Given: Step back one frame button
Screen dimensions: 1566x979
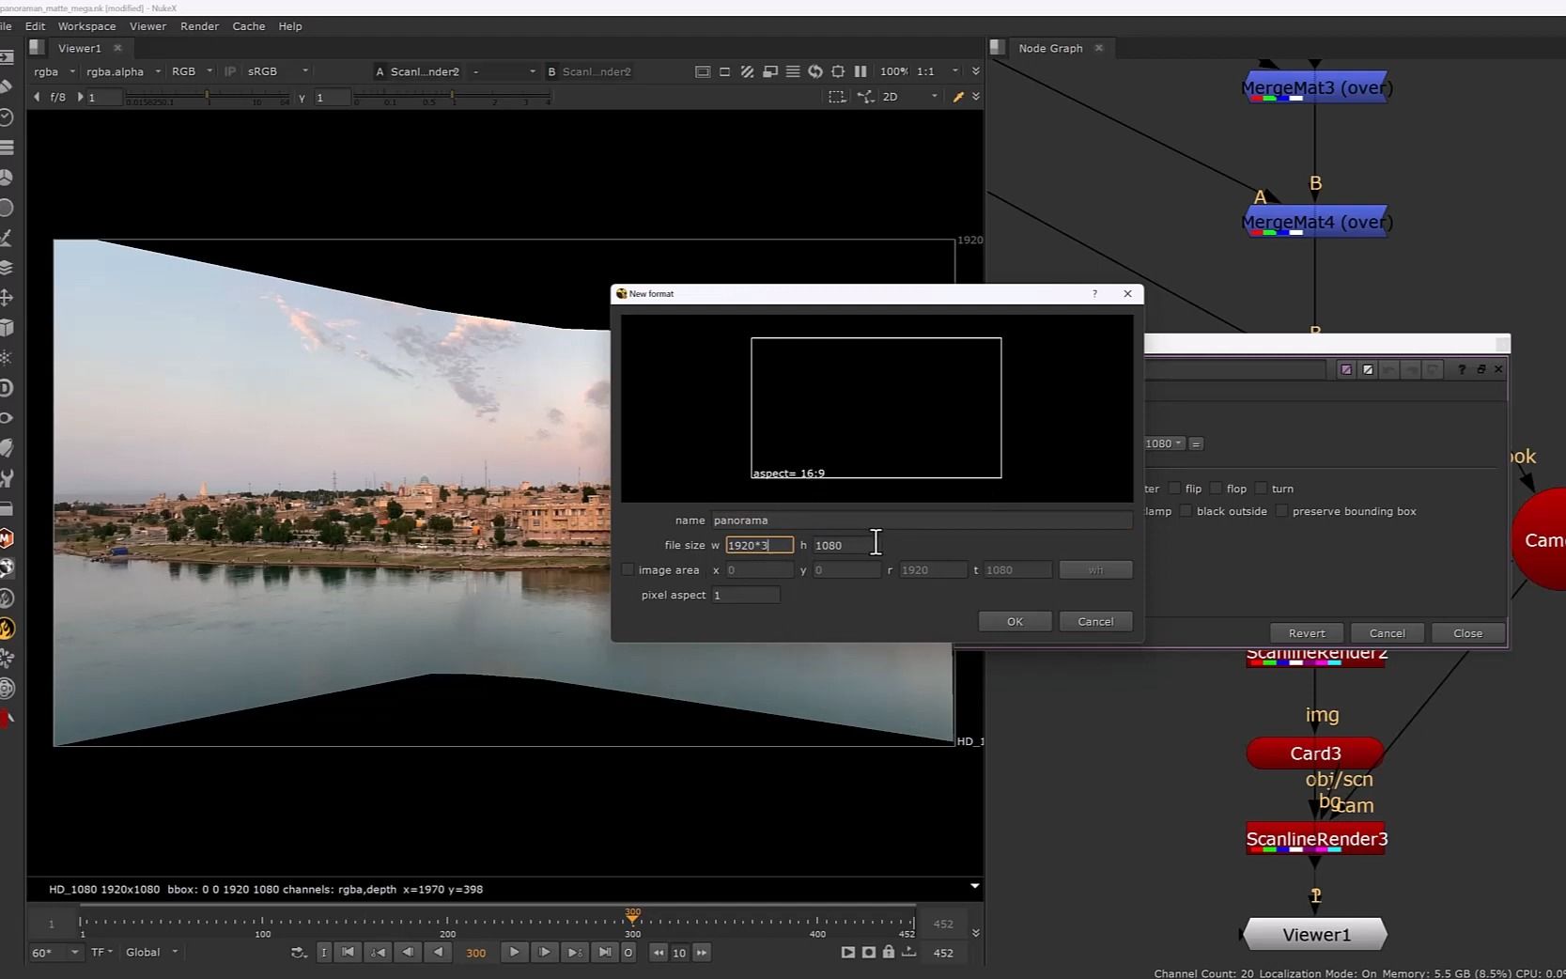Looking at the screenshot, I should (x=408, y=952).
